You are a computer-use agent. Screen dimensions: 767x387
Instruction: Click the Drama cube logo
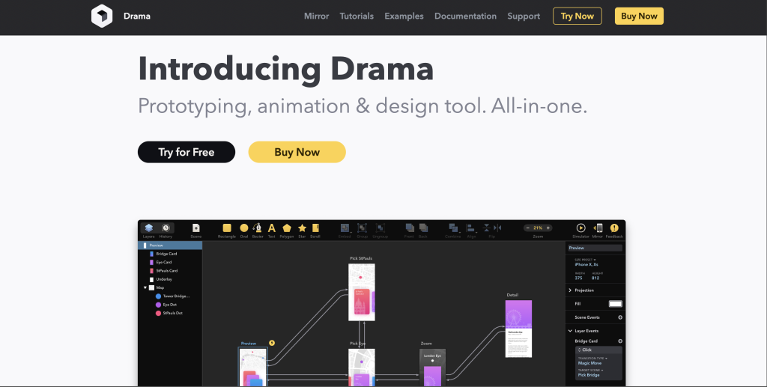(101, 16)
